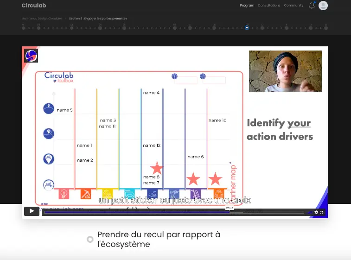Click the question mark icon on slide
351x260 pixels.
pos(174,76)
